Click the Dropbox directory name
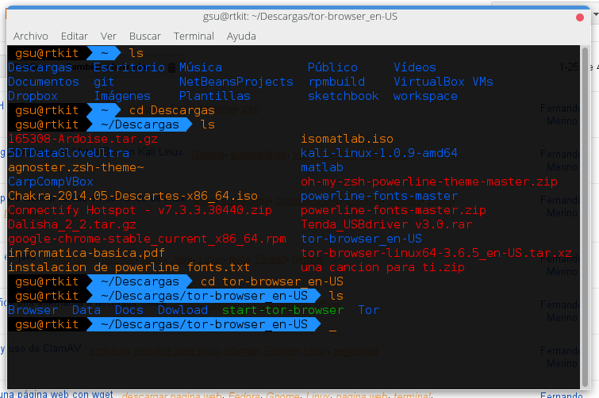599x398 pixels. (x=33, y=96)
